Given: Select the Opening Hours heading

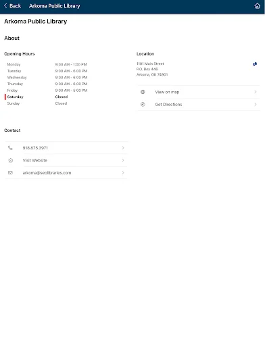Looking at the screenshot, I should [x=20, y=54].
